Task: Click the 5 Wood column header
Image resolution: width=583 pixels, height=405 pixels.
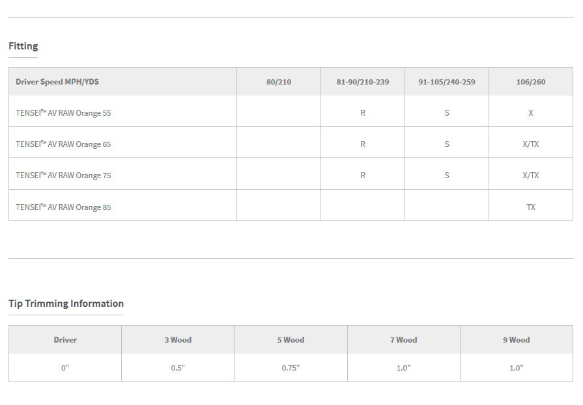Action: (x=291, y=340)
